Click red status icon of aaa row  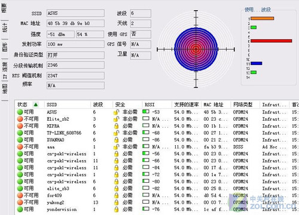[x=20, y=147]
